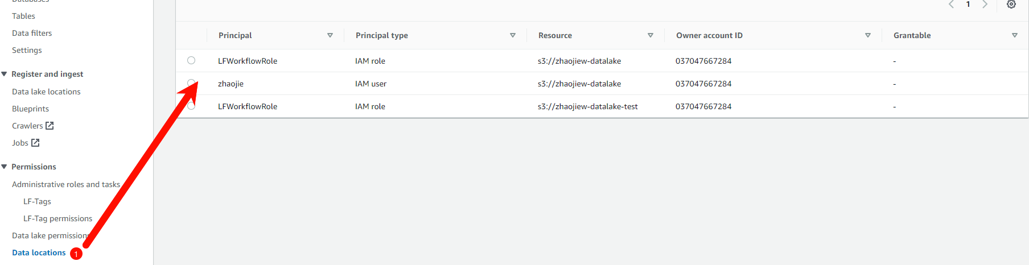Sort by Resource column arrow

651,35
